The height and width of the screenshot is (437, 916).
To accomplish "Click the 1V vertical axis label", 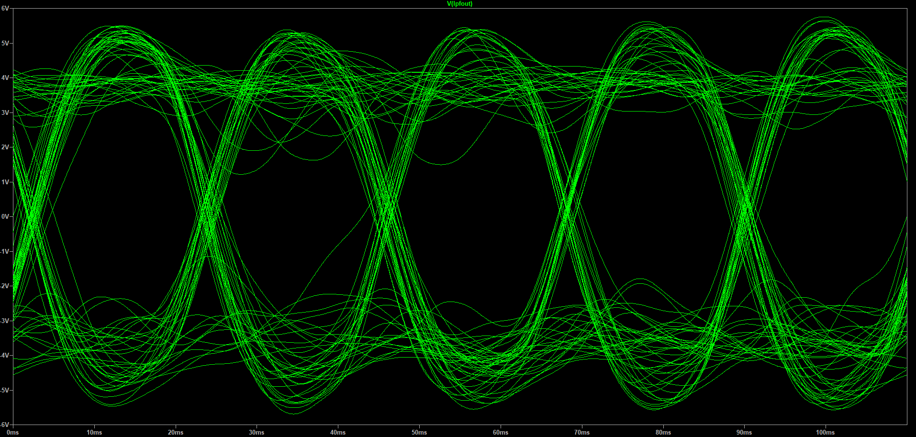I will 5,182.
